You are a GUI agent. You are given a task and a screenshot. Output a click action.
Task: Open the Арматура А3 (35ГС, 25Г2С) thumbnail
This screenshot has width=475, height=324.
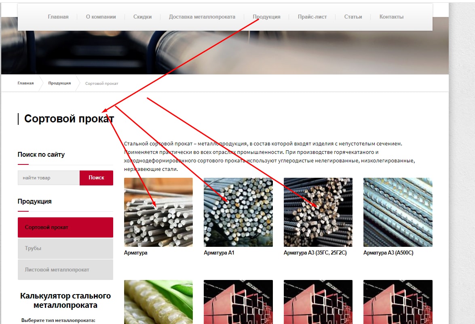click(318, 212)
